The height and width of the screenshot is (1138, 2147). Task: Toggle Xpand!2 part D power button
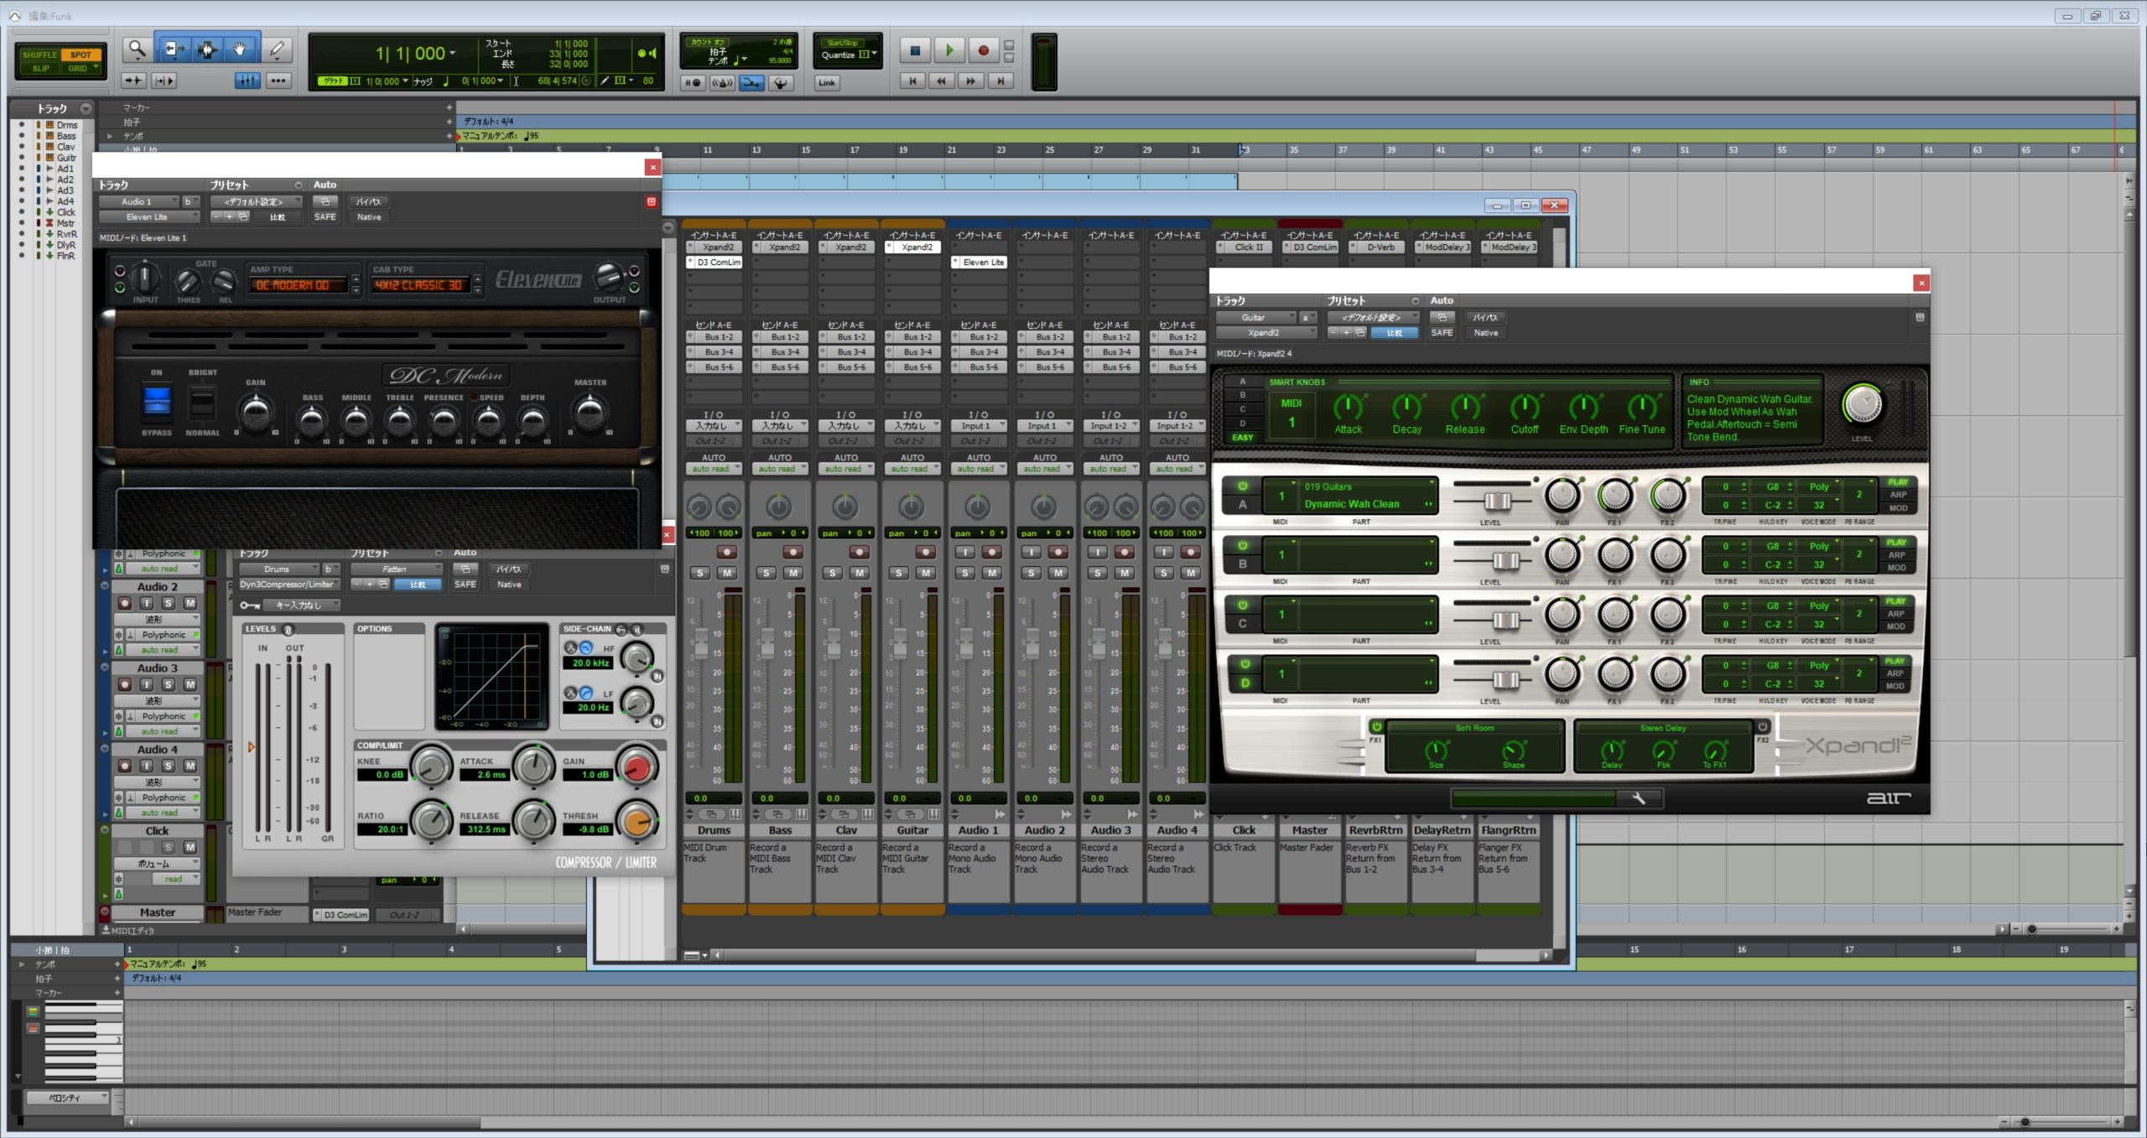coord(1245,663)
